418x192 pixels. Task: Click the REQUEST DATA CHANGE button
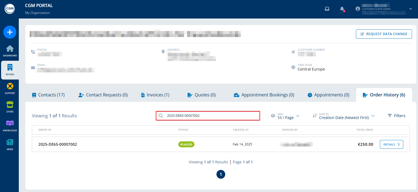384,34
